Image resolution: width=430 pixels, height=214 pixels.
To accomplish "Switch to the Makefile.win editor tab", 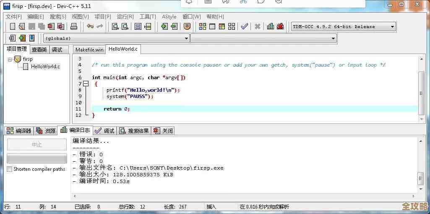I will [89, 49].
